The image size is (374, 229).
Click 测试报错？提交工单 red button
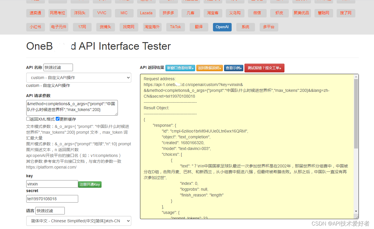click(264, 68)
